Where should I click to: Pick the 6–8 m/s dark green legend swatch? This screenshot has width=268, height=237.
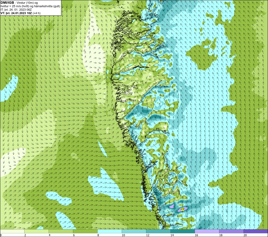85,231
